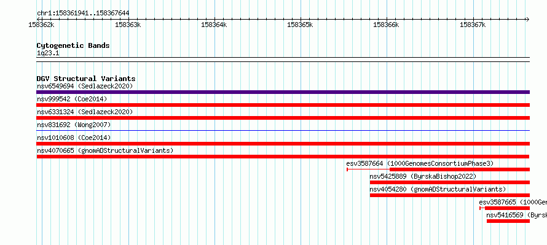Image resolution: width=547 pixels, height=245 pixels.
Task: Select the esv3587665 variant bar
Action: click(x=505, y=208)
